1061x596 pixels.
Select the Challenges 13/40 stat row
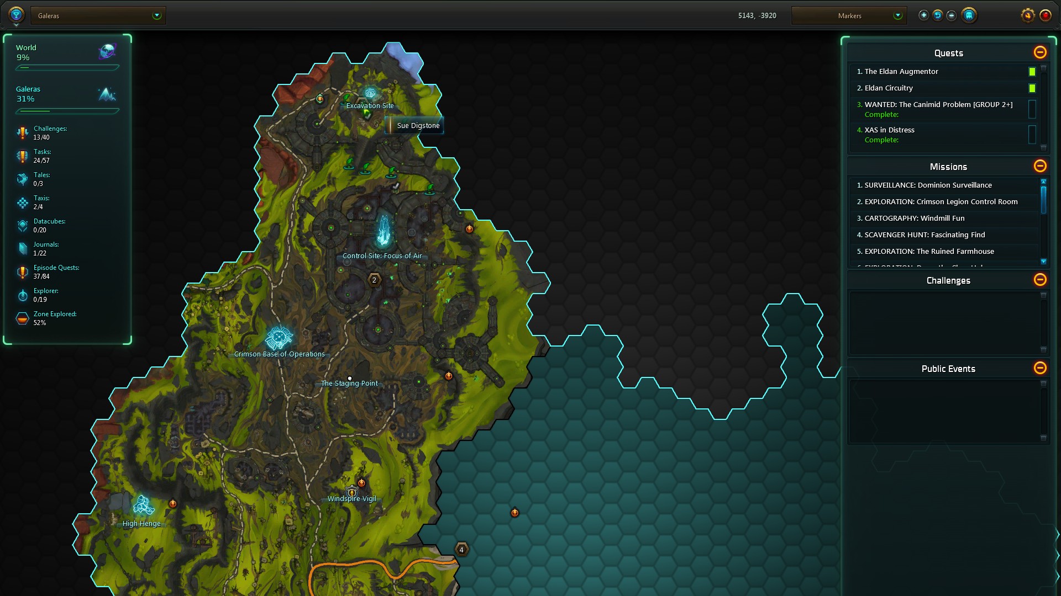click(x=67, y=133)
